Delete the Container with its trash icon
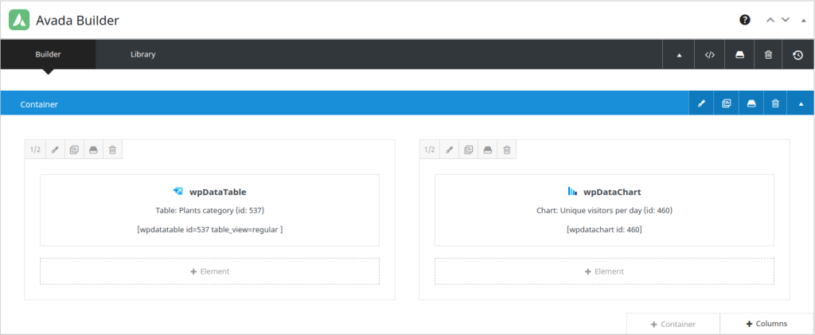 point(775,104)
